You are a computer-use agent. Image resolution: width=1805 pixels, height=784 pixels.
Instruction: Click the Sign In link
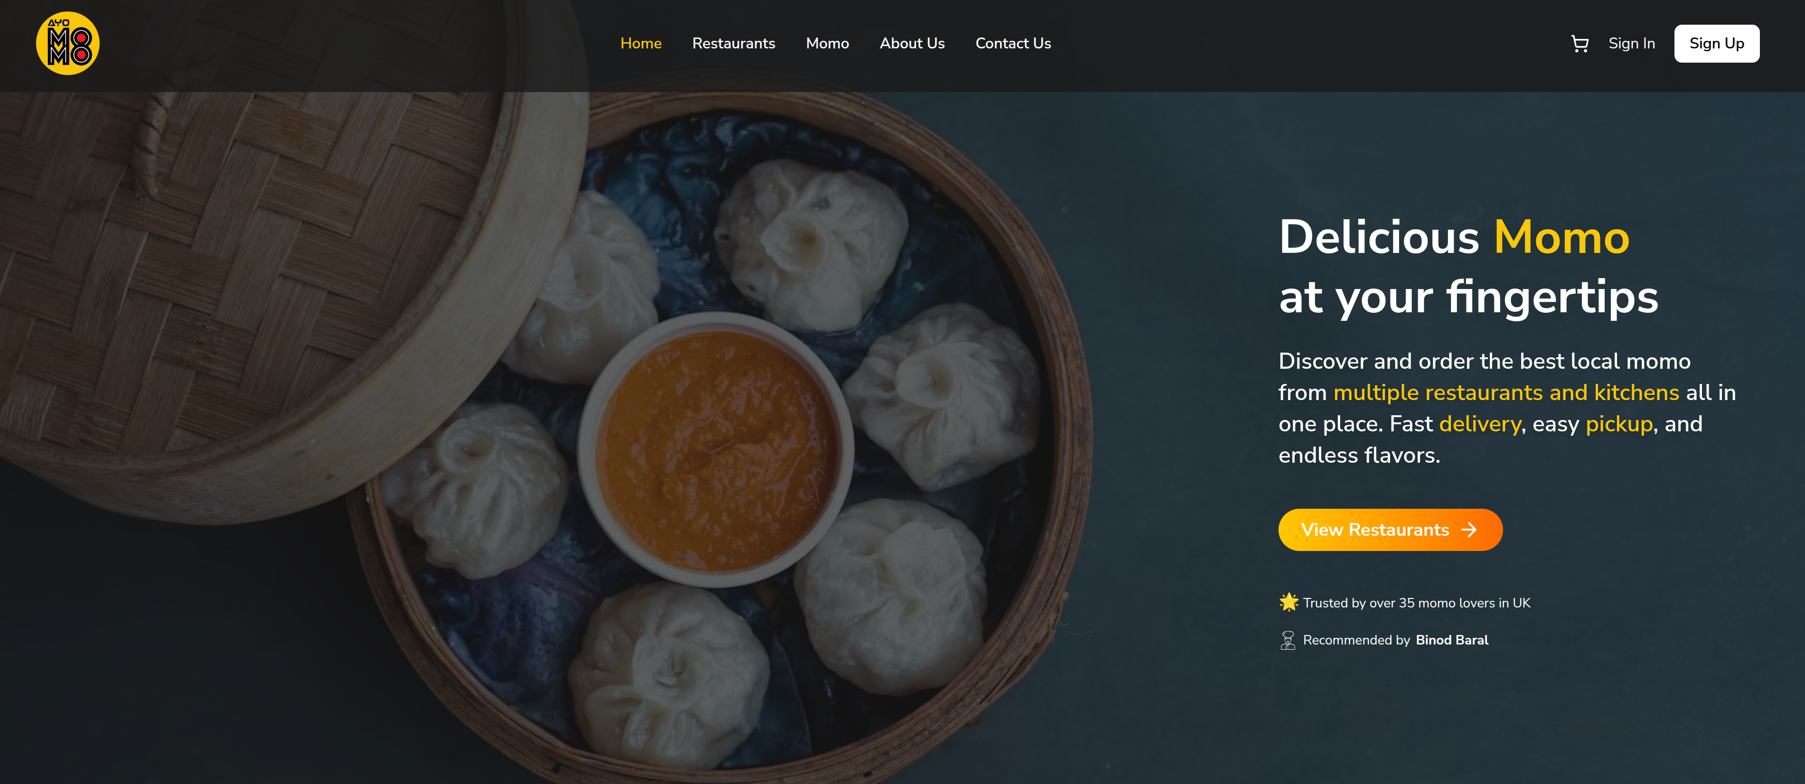click(1631, 44)
